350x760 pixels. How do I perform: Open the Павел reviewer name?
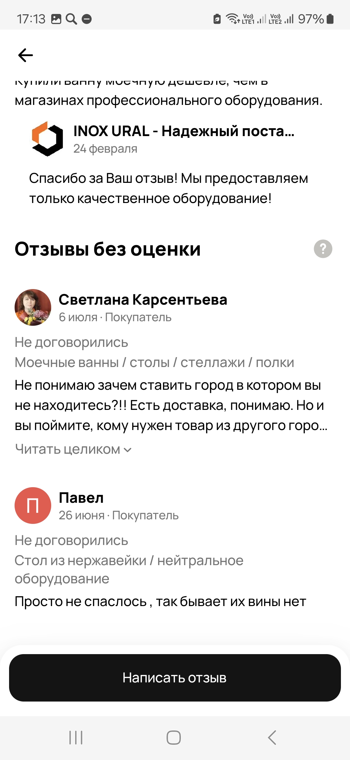click(x=81, y=498)
